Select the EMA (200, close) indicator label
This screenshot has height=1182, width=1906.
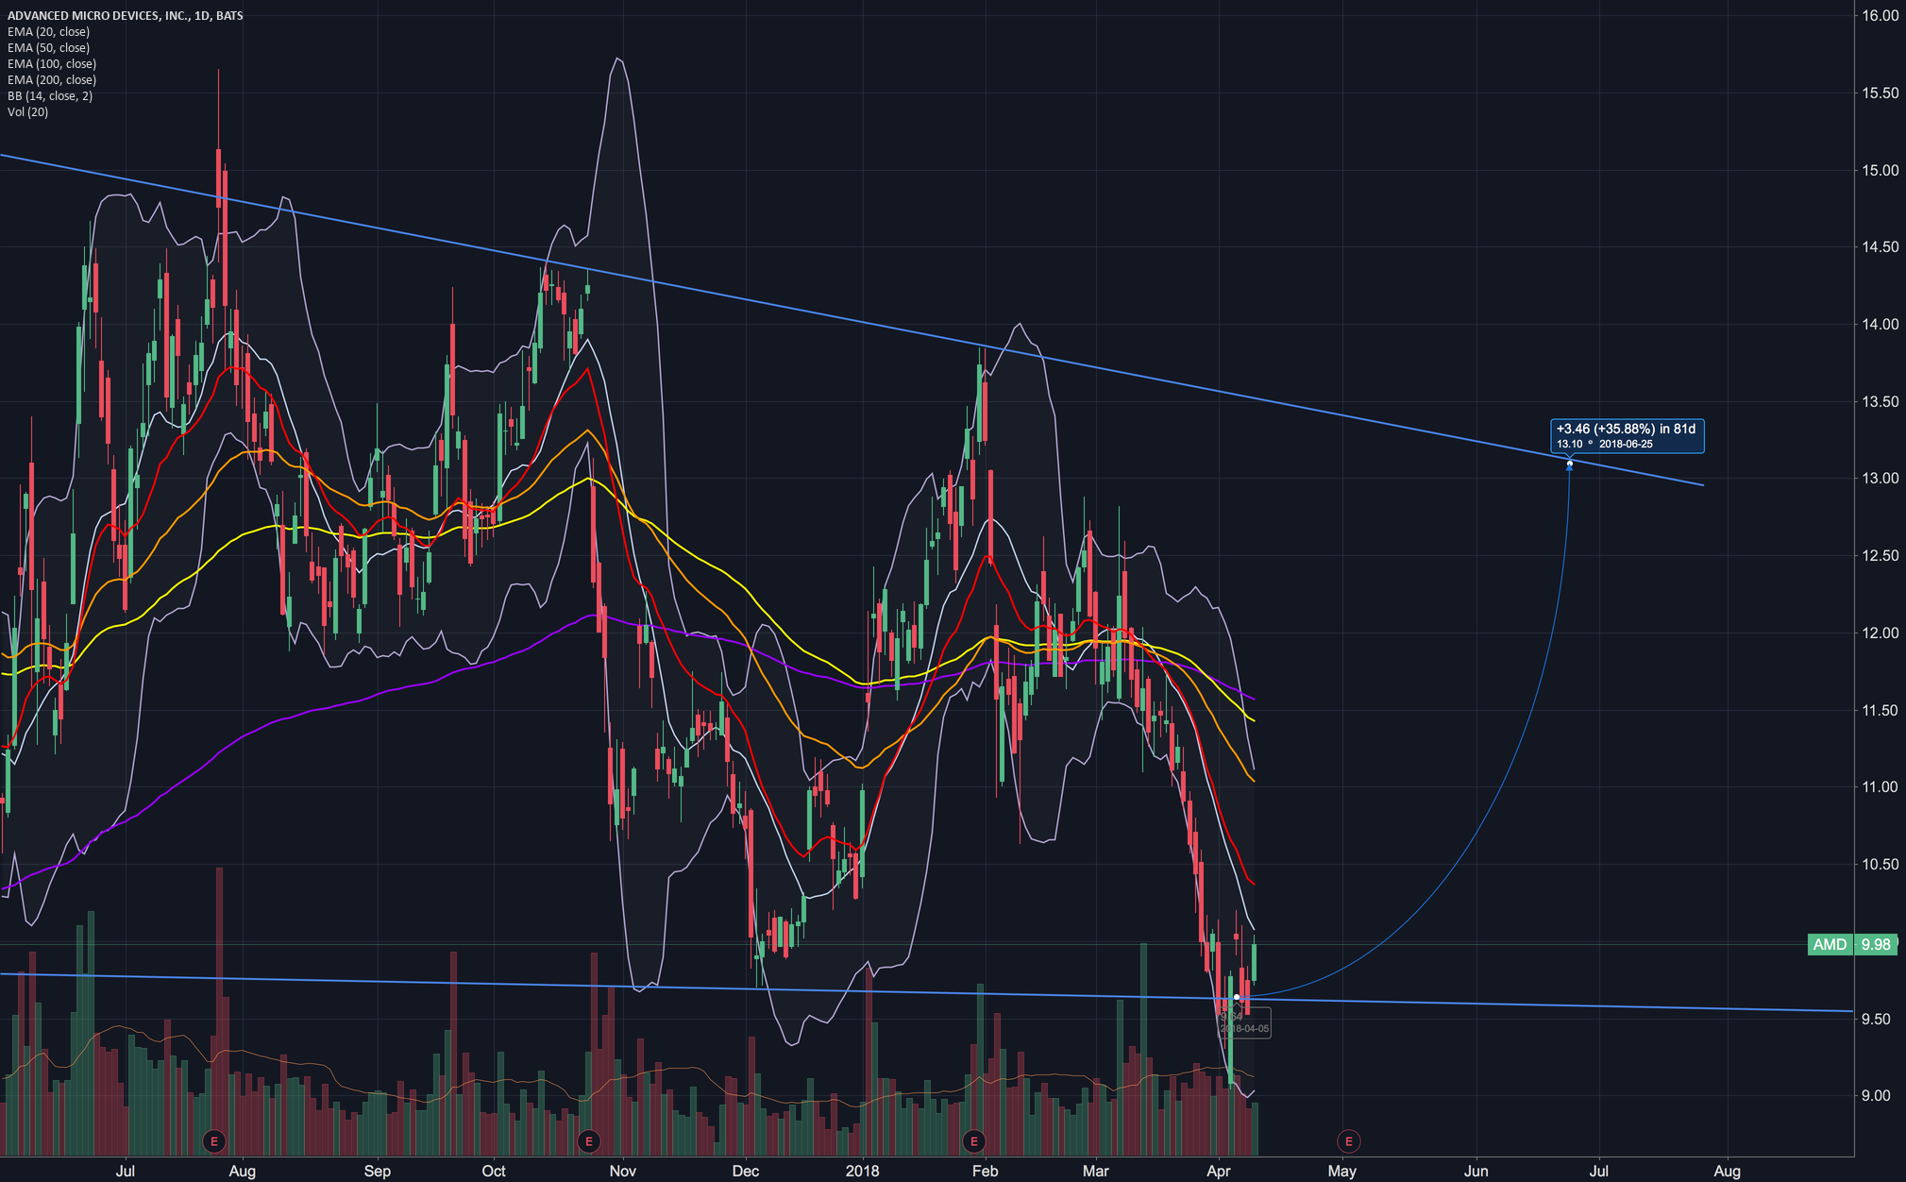[x=52, y=80]
